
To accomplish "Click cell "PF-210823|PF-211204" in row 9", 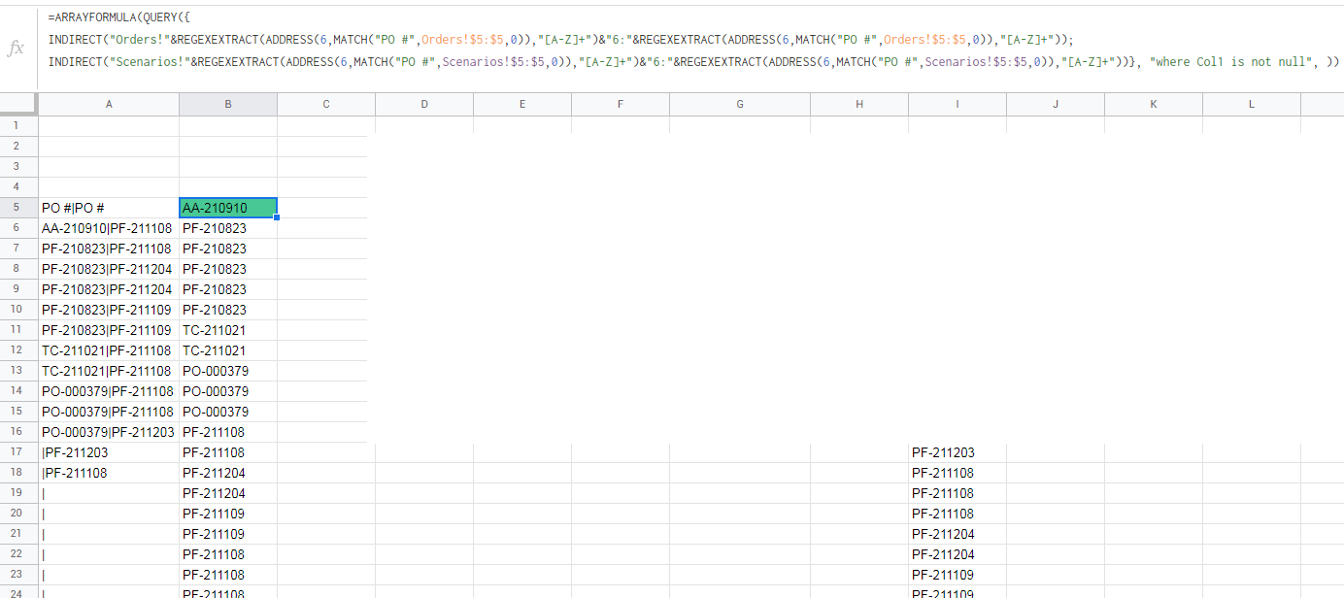I will pos(109,289).
